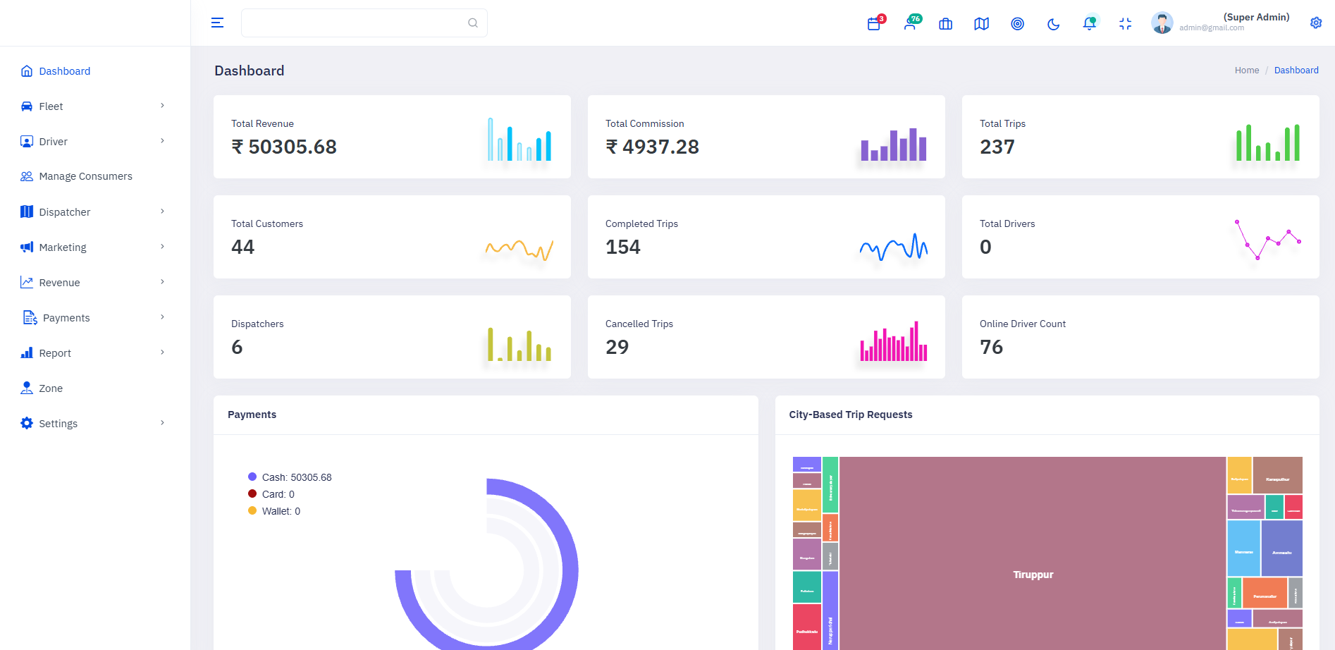Expand the Settings menu chevron

pyautogui.click(x=162, y=423)
